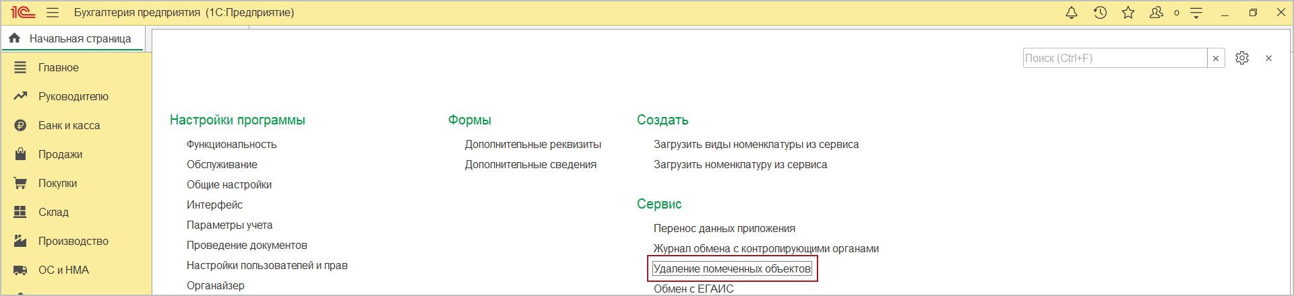Viewport: 1294px width, 296px height.
Task: Open favorites star icon
Action: point(1128,13)
